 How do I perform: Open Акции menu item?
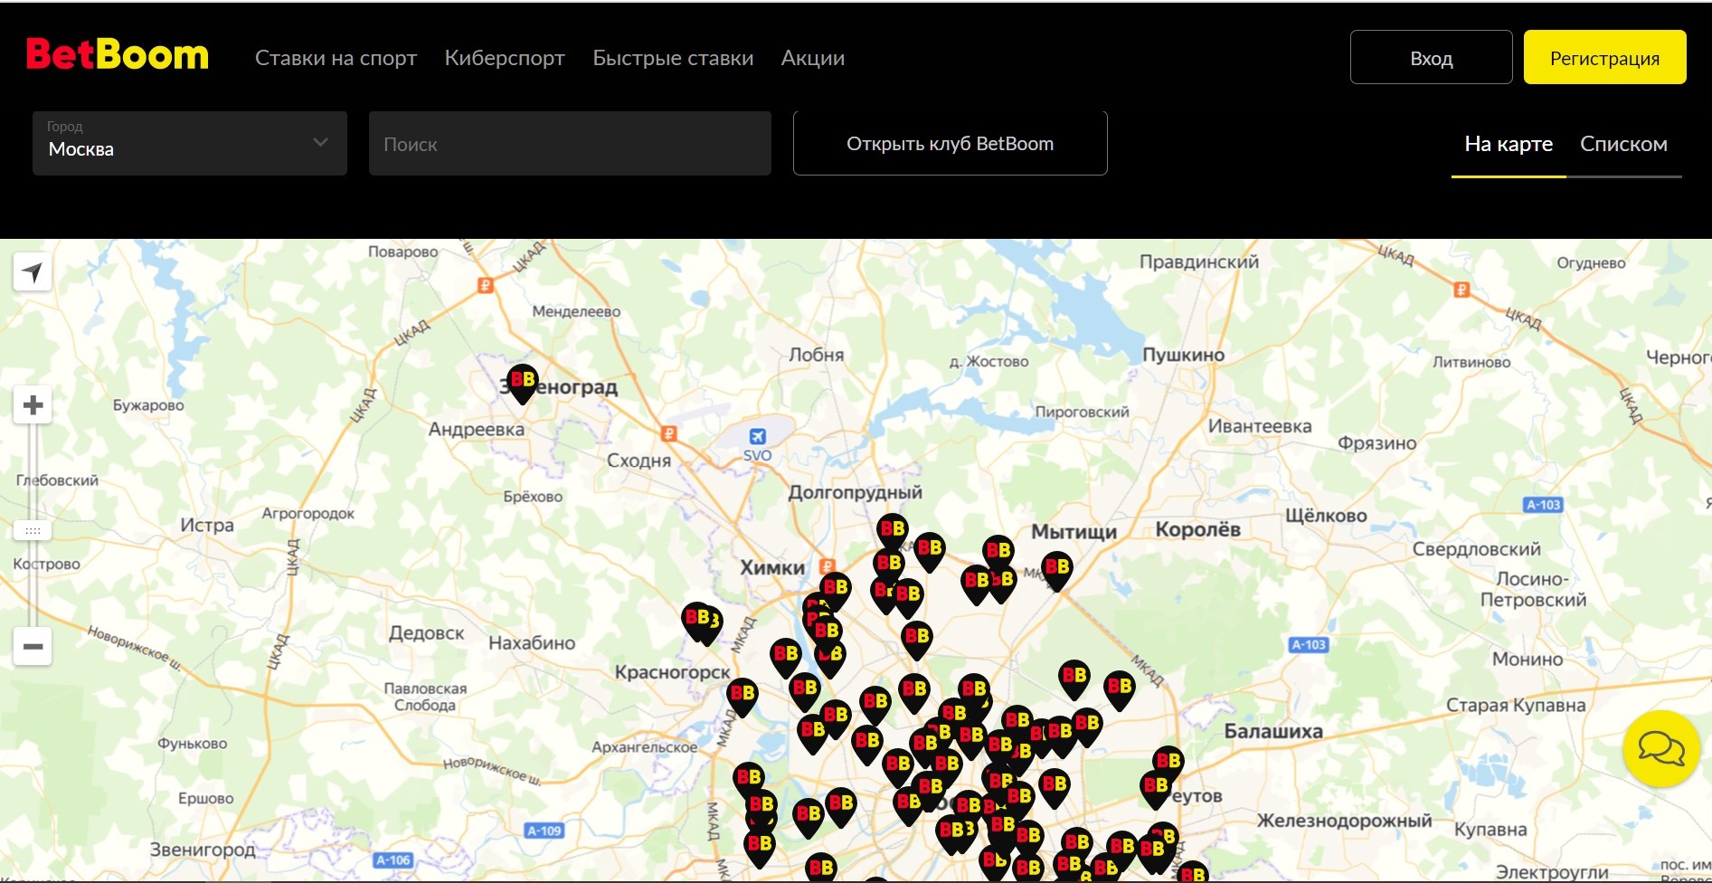point(813,58)
